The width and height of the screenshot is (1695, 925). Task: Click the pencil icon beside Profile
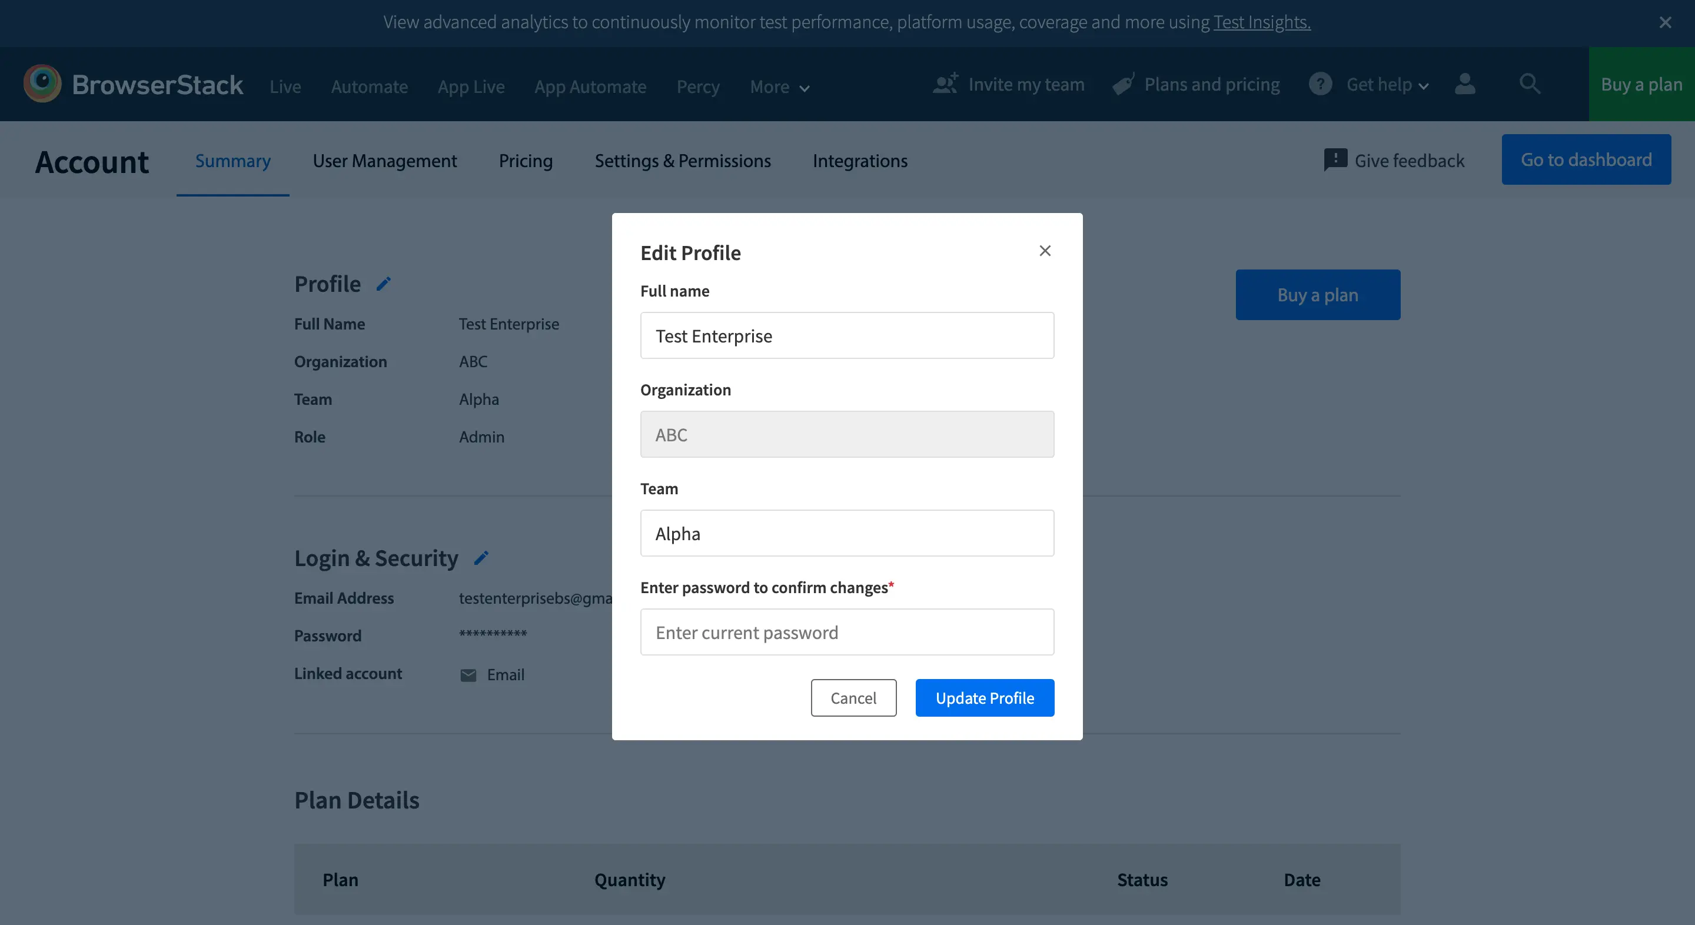pyautogui.click(x=383, y=284)
